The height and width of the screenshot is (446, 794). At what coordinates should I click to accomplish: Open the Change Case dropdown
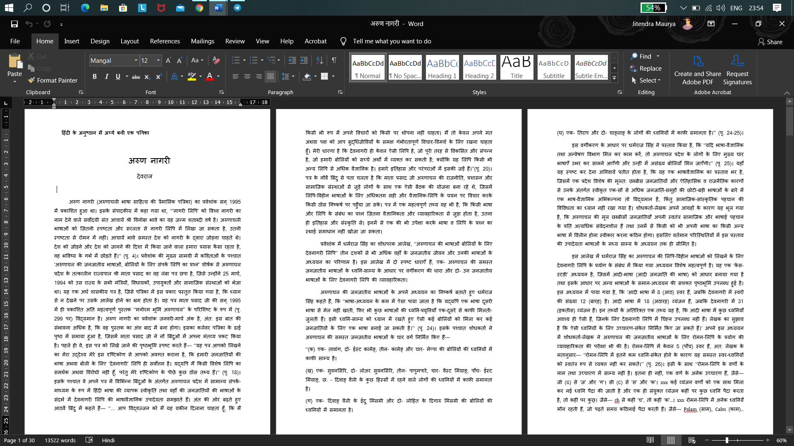[197, 60]
